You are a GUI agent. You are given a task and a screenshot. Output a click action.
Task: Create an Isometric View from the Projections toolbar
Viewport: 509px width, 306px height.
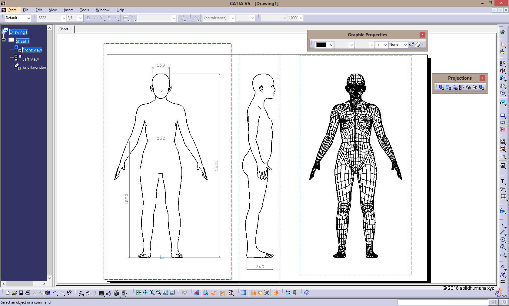(474, 87)
